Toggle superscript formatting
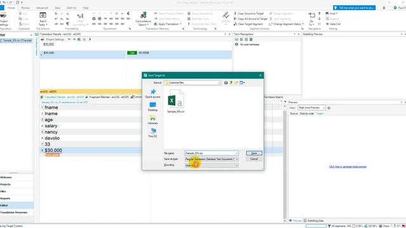Viewport: 406px width, 228px height. click(56, 19)
